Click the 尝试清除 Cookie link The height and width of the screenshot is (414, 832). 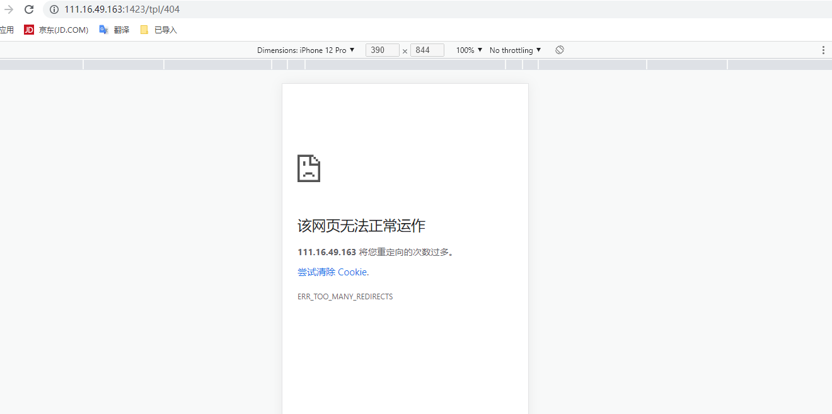coord(333,272)
